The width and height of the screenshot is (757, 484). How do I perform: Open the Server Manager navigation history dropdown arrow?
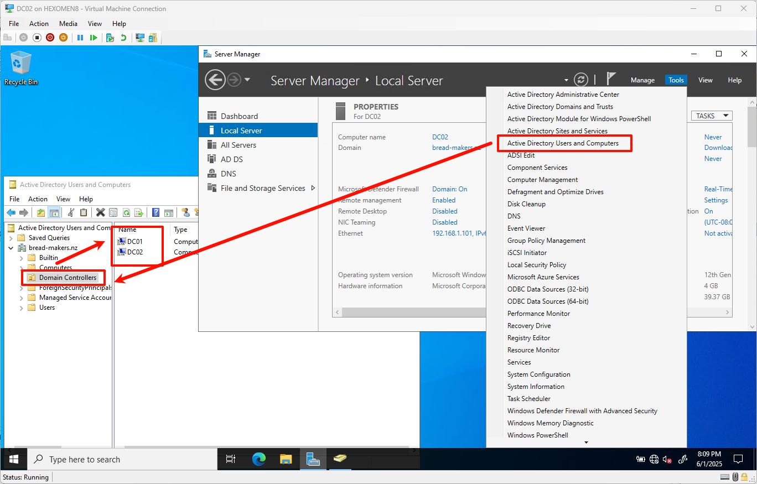247,80
